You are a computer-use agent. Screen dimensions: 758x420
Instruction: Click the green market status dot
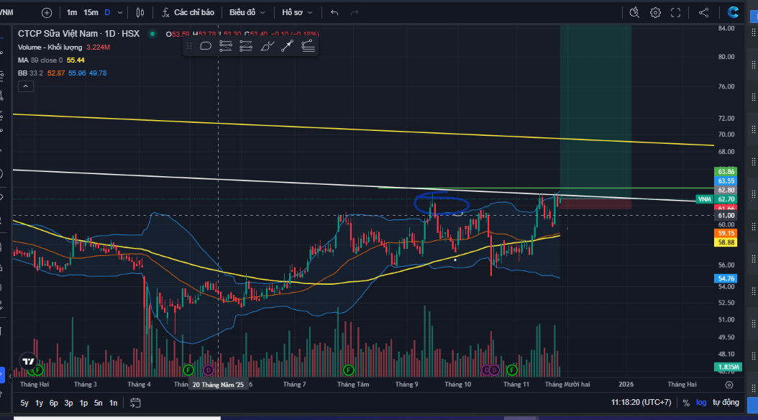pyautogui.click(x=152, y=34)
